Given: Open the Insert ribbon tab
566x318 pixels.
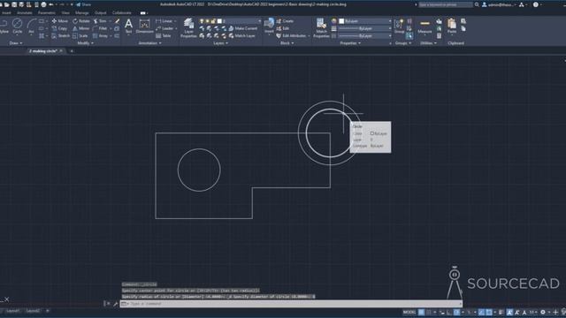Looking at the screenshot, I should [6, 12].
